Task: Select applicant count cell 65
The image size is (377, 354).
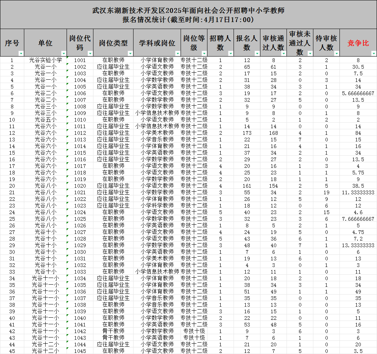Action: click(247, 67)
